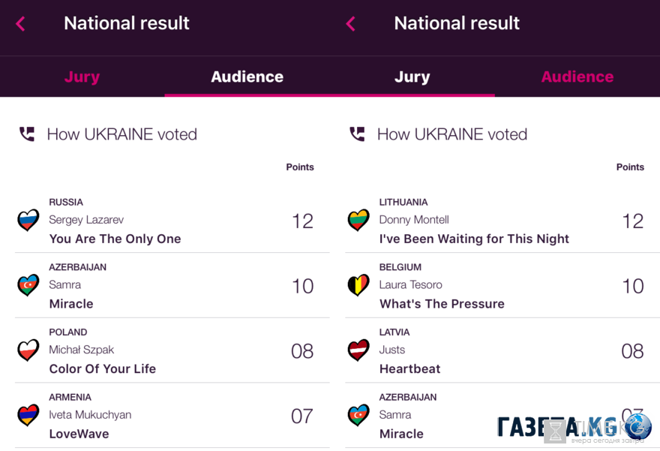
Task: Switch to Audience tab on right screen
Action: [x=577, y=77]
